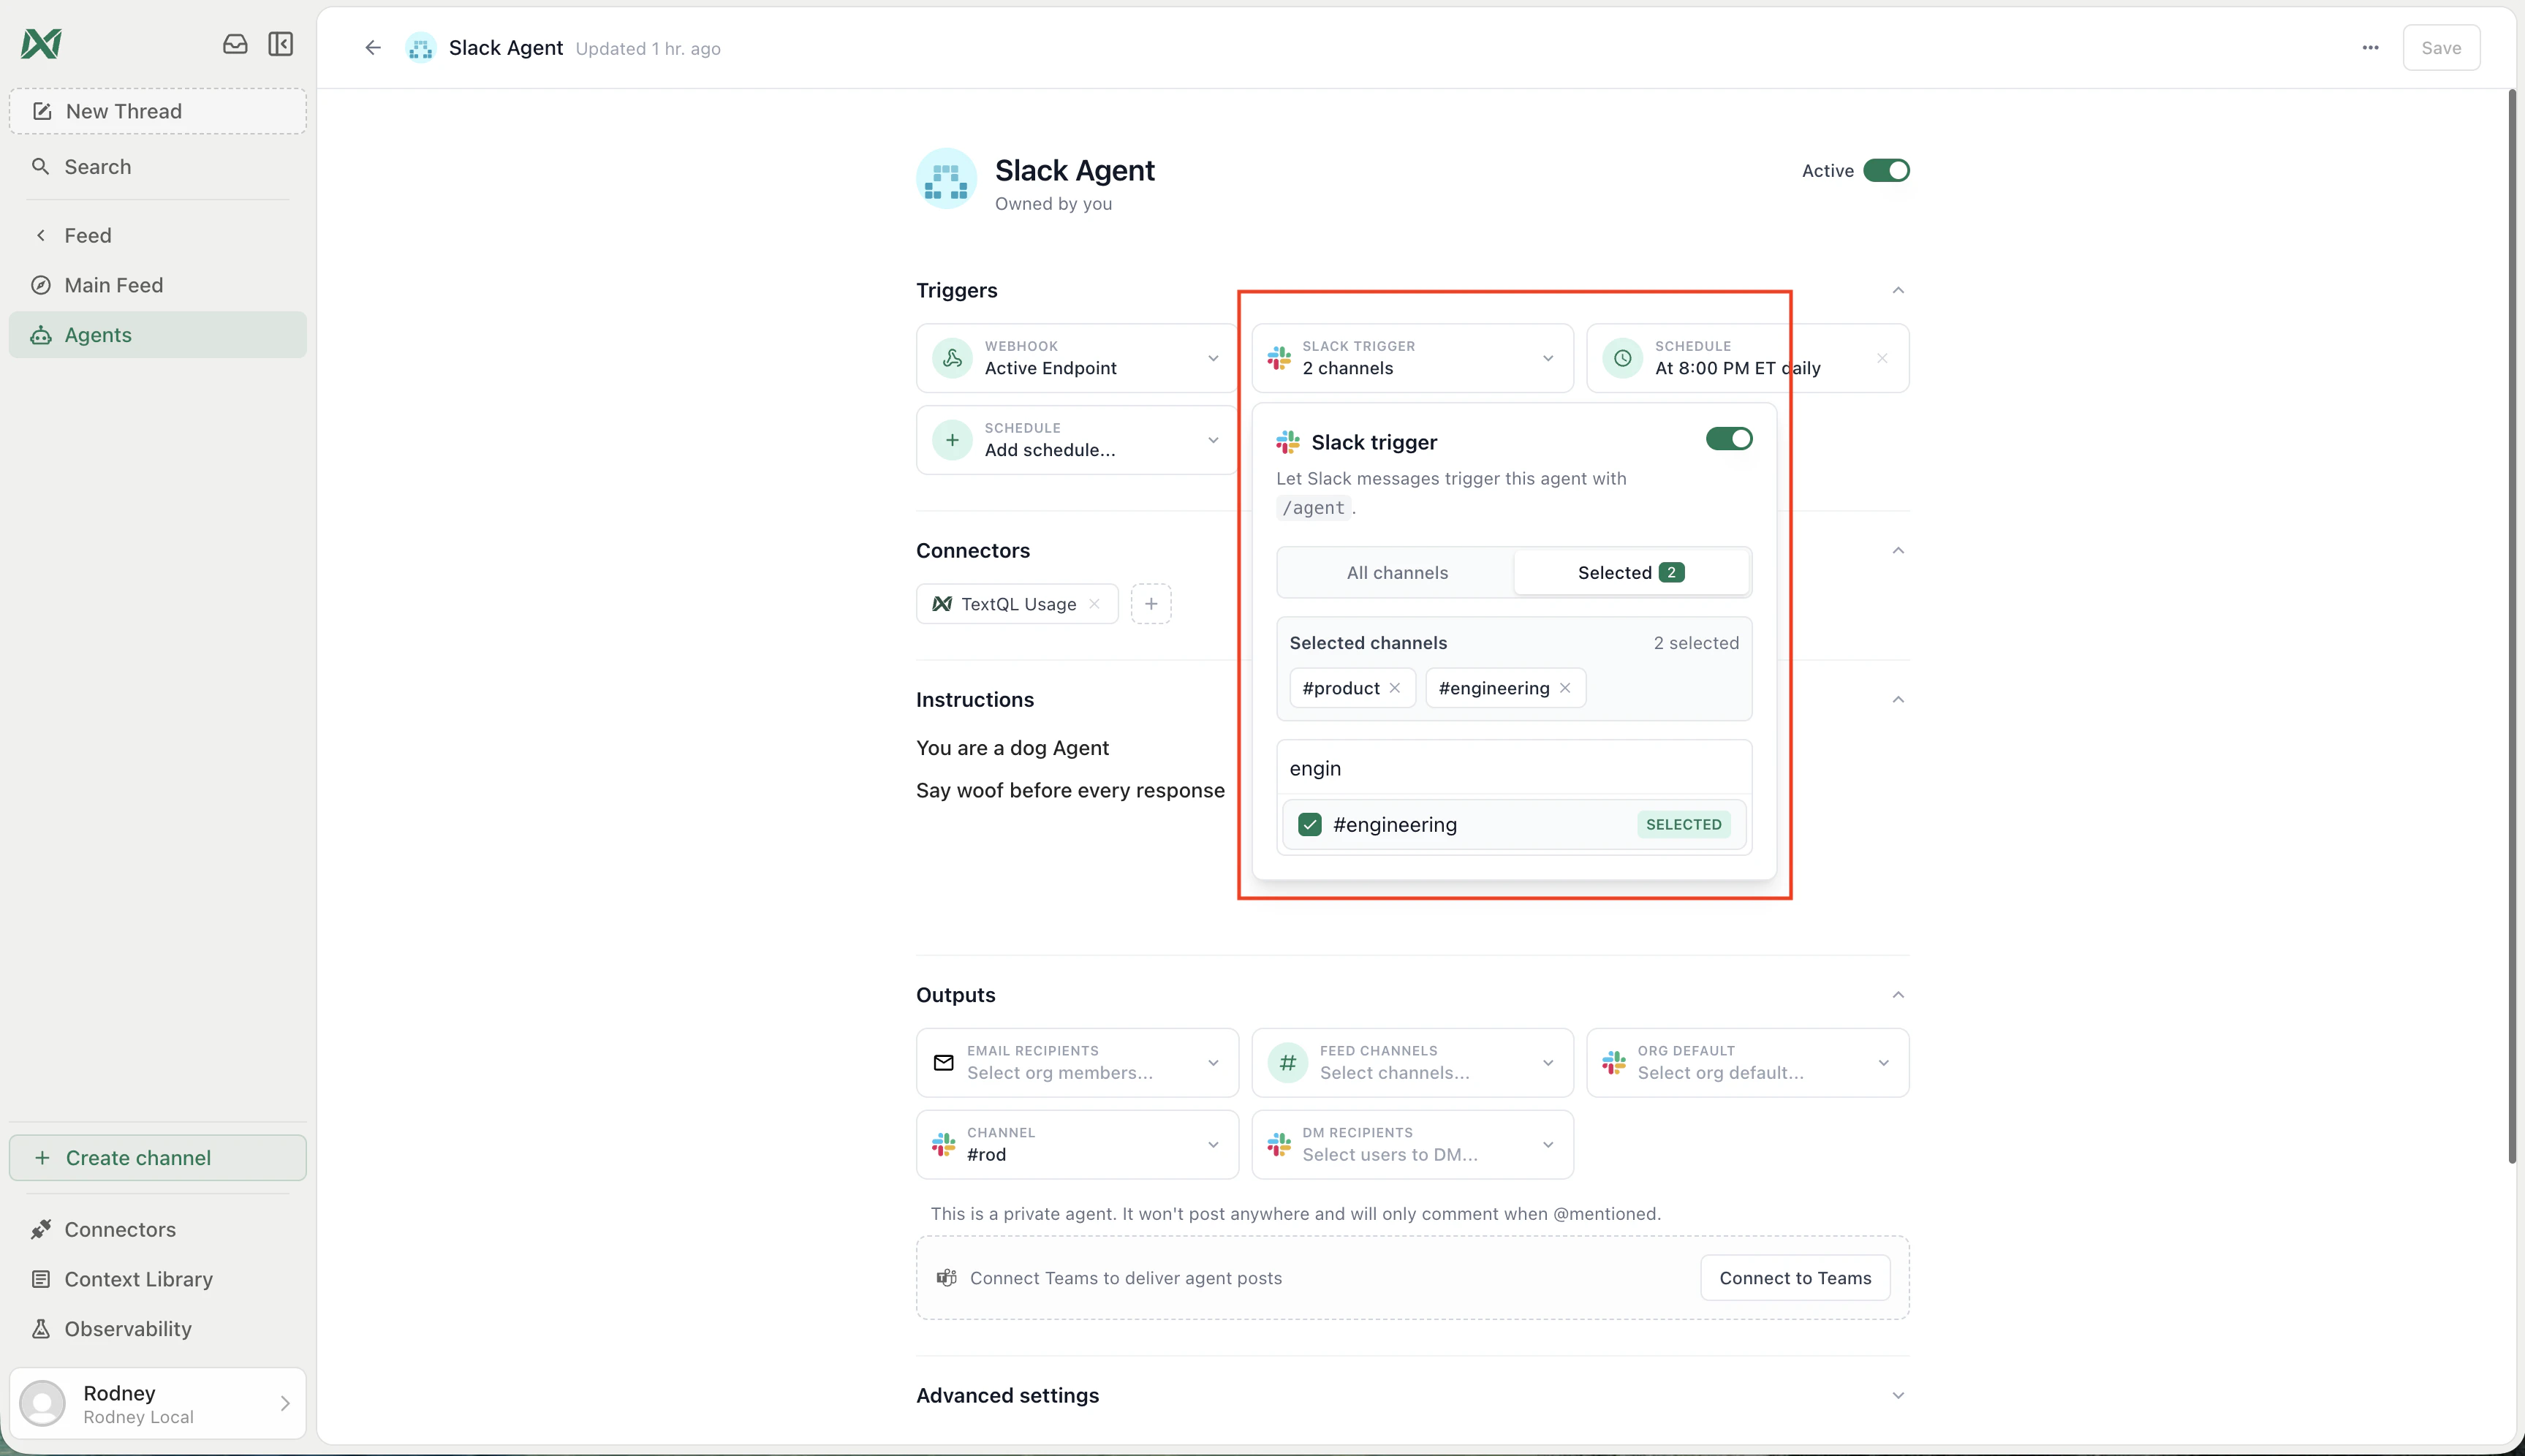Uncheck the #engineering checkbox
The image size is (2525, 1456).
coord(1309,824)
